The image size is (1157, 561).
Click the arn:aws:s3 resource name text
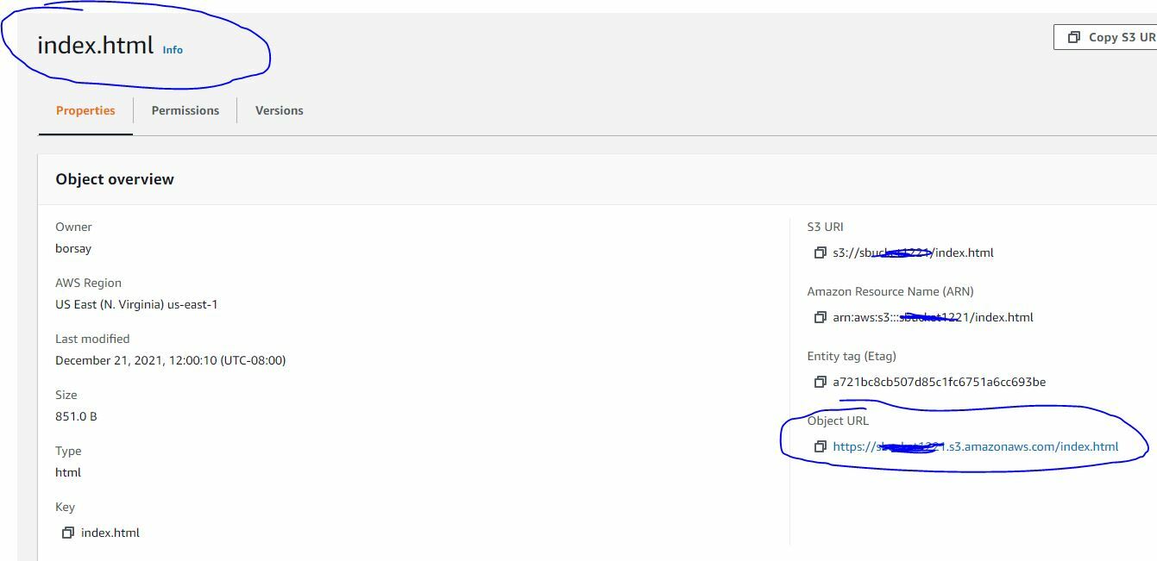coord(933,317)
